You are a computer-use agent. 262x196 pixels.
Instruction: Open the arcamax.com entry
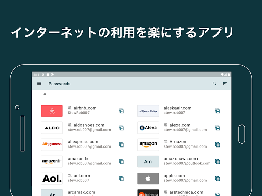81,192
